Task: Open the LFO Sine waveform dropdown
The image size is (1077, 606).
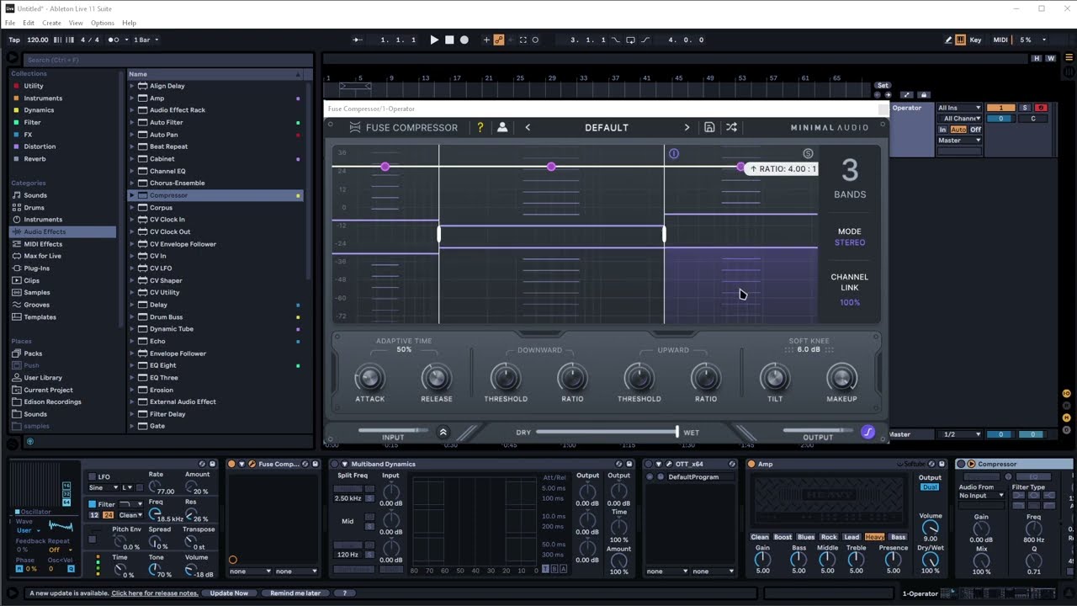Action: coord(105,487)
